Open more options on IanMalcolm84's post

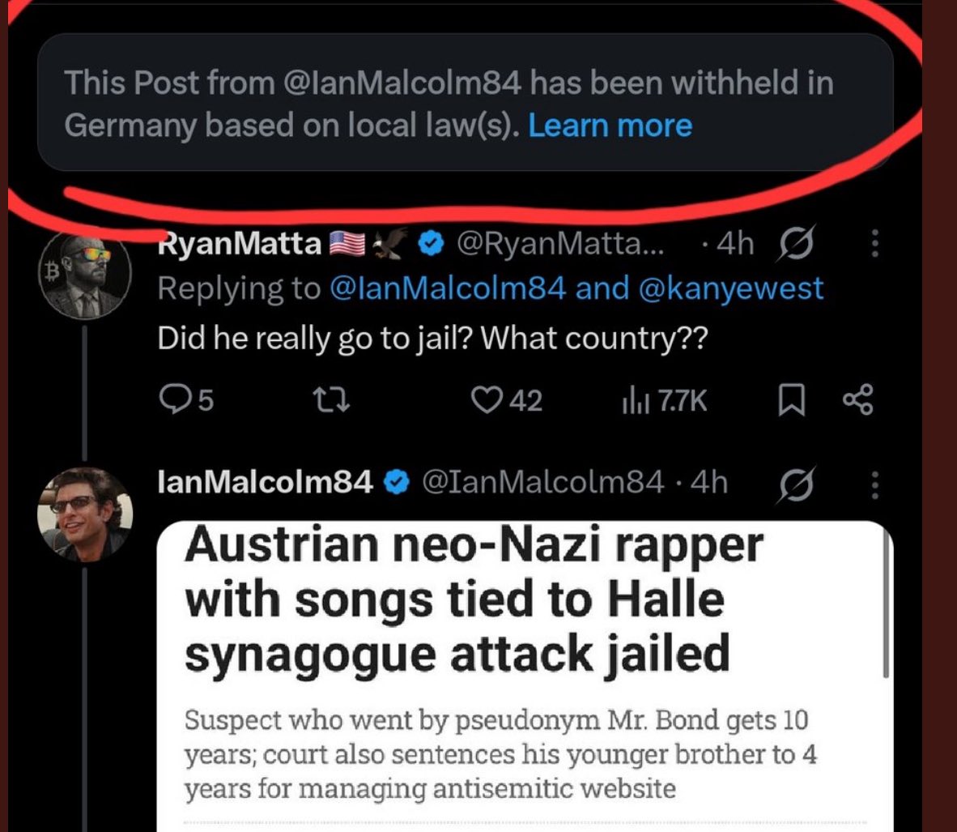click(874, 484)
